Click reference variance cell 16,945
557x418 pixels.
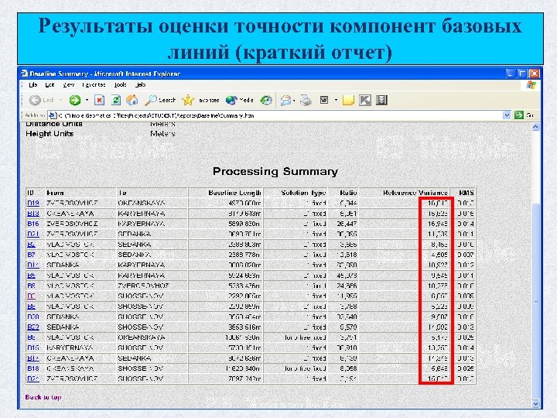[438, 224]
